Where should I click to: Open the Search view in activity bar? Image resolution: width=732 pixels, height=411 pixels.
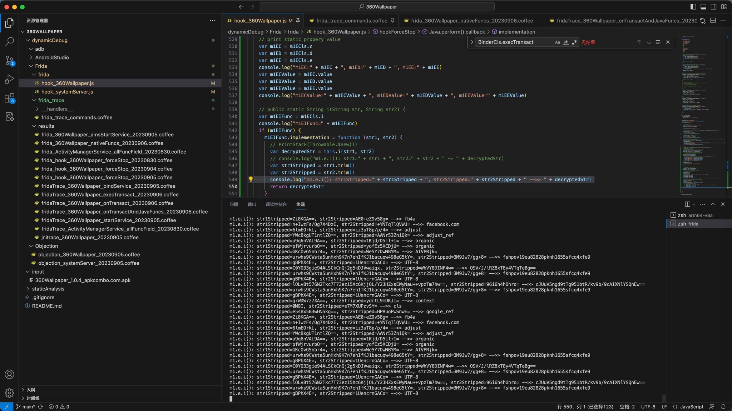(10, 42)
